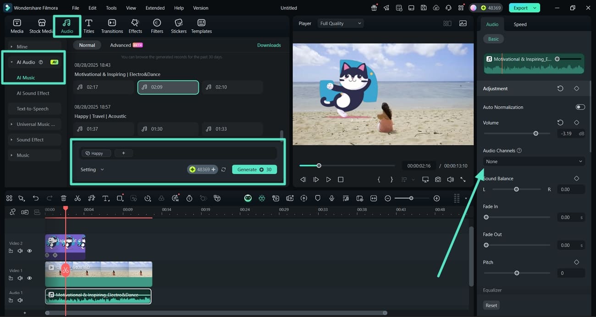The image size is (596, 317).
Task: Open the Stock Media tab
Action: click(41, 26)
